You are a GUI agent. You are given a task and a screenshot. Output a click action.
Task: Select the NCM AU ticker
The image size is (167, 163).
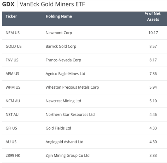click(x=12, y=101)
